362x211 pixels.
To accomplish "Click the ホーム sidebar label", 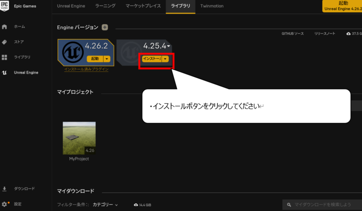I will pyautogui.click(x=19, y=27).
